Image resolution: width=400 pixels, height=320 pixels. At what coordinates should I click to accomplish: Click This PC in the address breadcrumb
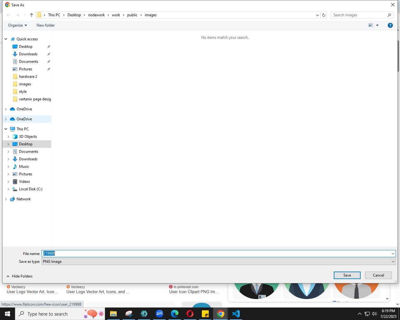[54, 15]
